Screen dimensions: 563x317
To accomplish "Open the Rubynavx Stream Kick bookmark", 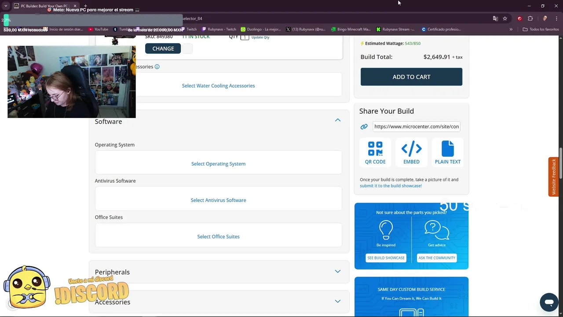I will tap(395, 29).
